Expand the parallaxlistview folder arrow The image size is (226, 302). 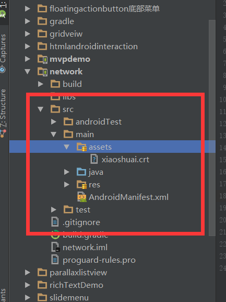pyautogui.click(x=28, y=273)
